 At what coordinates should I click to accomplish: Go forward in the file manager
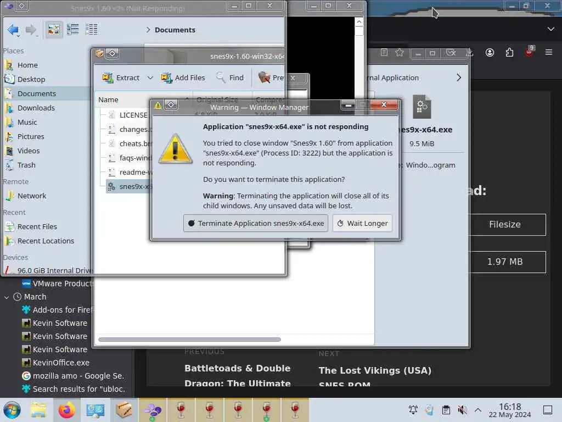point(31,30)
